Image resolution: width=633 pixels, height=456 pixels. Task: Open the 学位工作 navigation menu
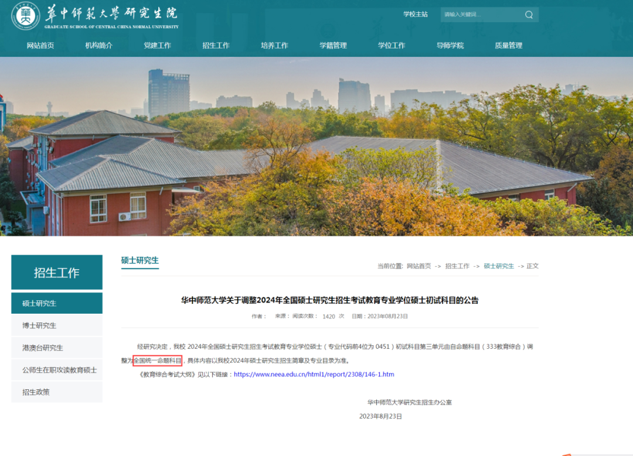391,44
